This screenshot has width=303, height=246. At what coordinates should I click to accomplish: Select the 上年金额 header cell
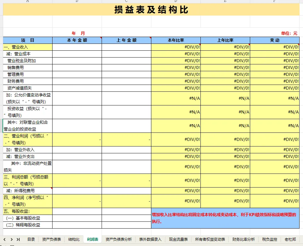click(126, 40)
